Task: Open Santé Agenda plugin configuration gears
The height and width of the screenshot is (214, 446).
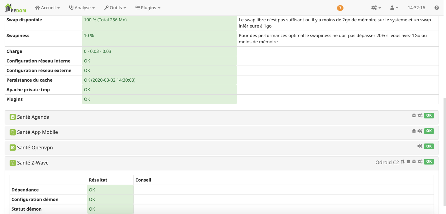Action: (420, 115)
